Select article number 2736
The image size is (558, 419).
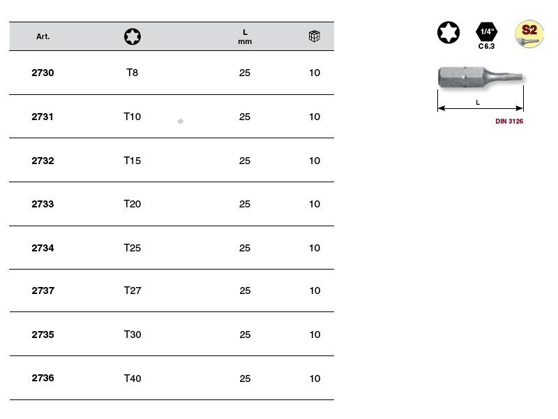pyautogui.click(x=43, y=378)
